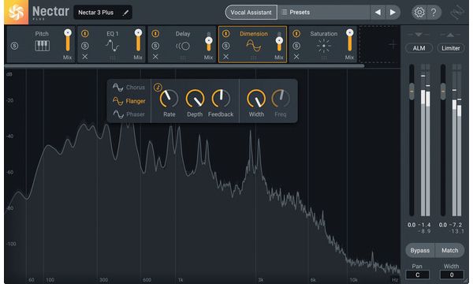Select Chorus mode
Image resolution: width=473 pixels, height=284 pixels.
pyautogui.click(x=128, y=88)
